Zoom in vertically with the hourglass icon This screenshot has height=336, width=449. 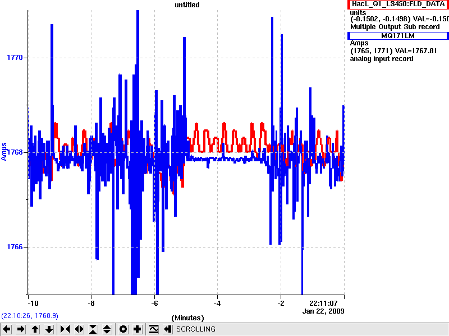pos(93,329)
